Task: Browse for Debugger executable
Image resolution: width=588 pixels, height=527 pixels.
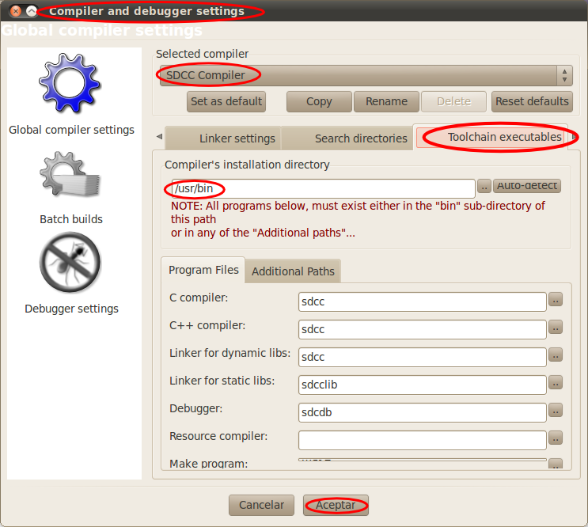Action: (x=556, y=411)
